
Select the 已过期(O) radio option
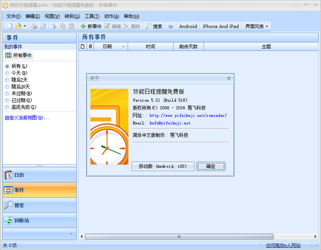[18, 101]
